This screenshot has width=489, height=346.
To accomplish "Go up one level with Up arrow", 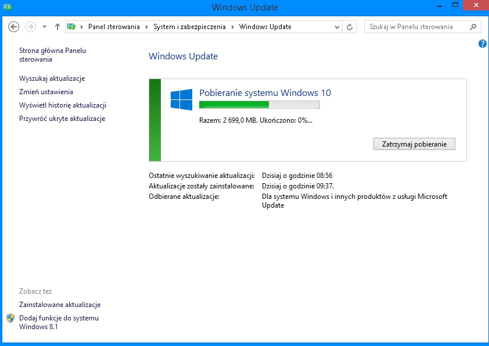I will pos(57,27).
